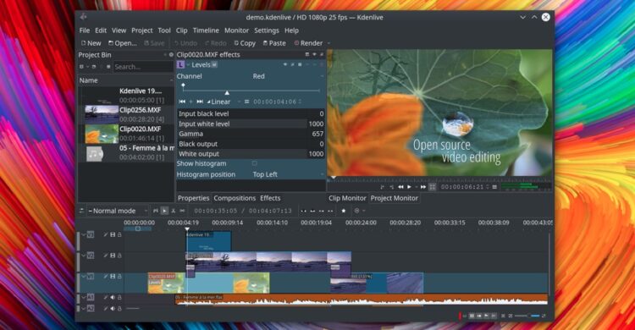
Task: Select the razor (scissors) tool in timeline toolbar
Action: 174,211
